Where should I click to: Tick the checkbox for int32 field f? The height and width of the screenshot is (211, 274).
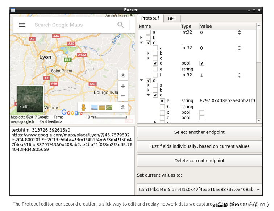pos(155,75)
